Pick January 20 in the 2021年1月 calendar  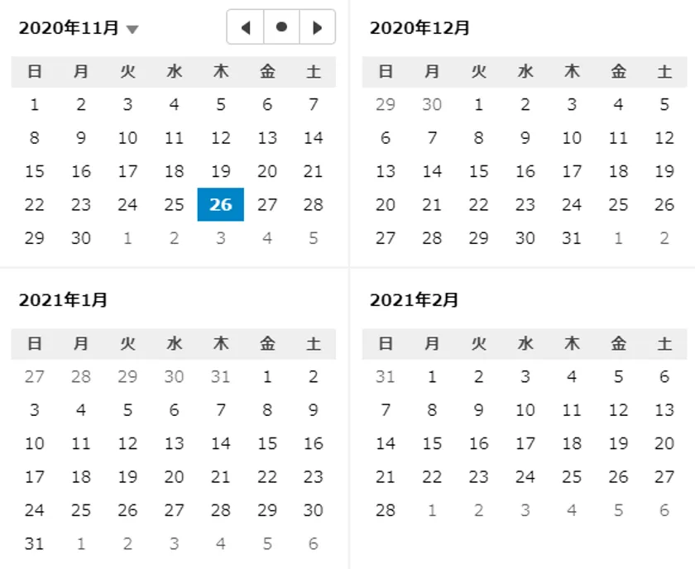click(174, 476)
